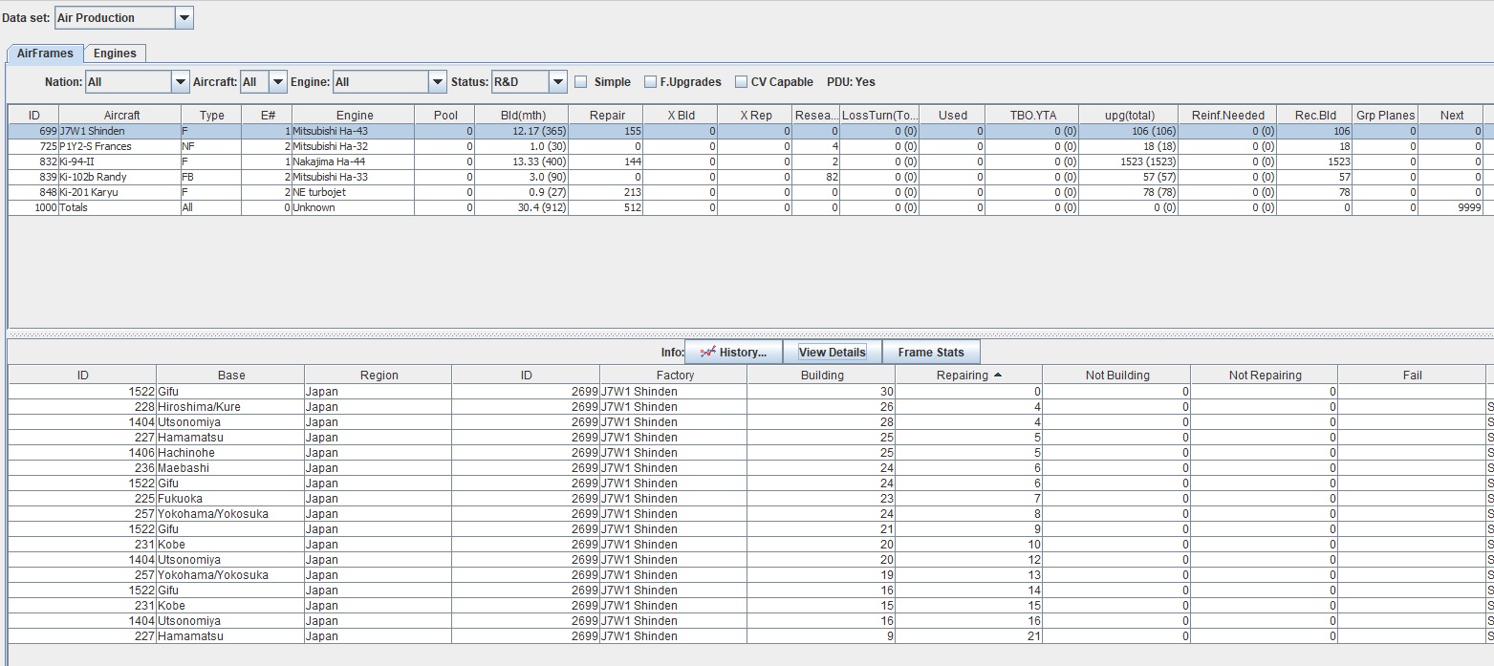
Task: Click the Pool column header
Action: [445, 115]
